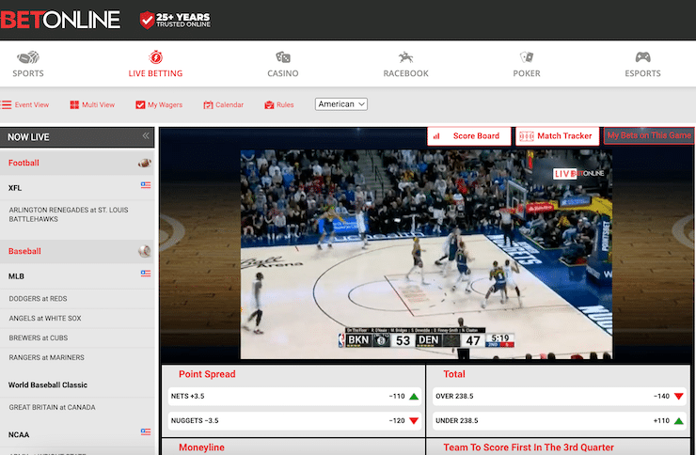Click the Calendar icon

click(x=208, y=104)
